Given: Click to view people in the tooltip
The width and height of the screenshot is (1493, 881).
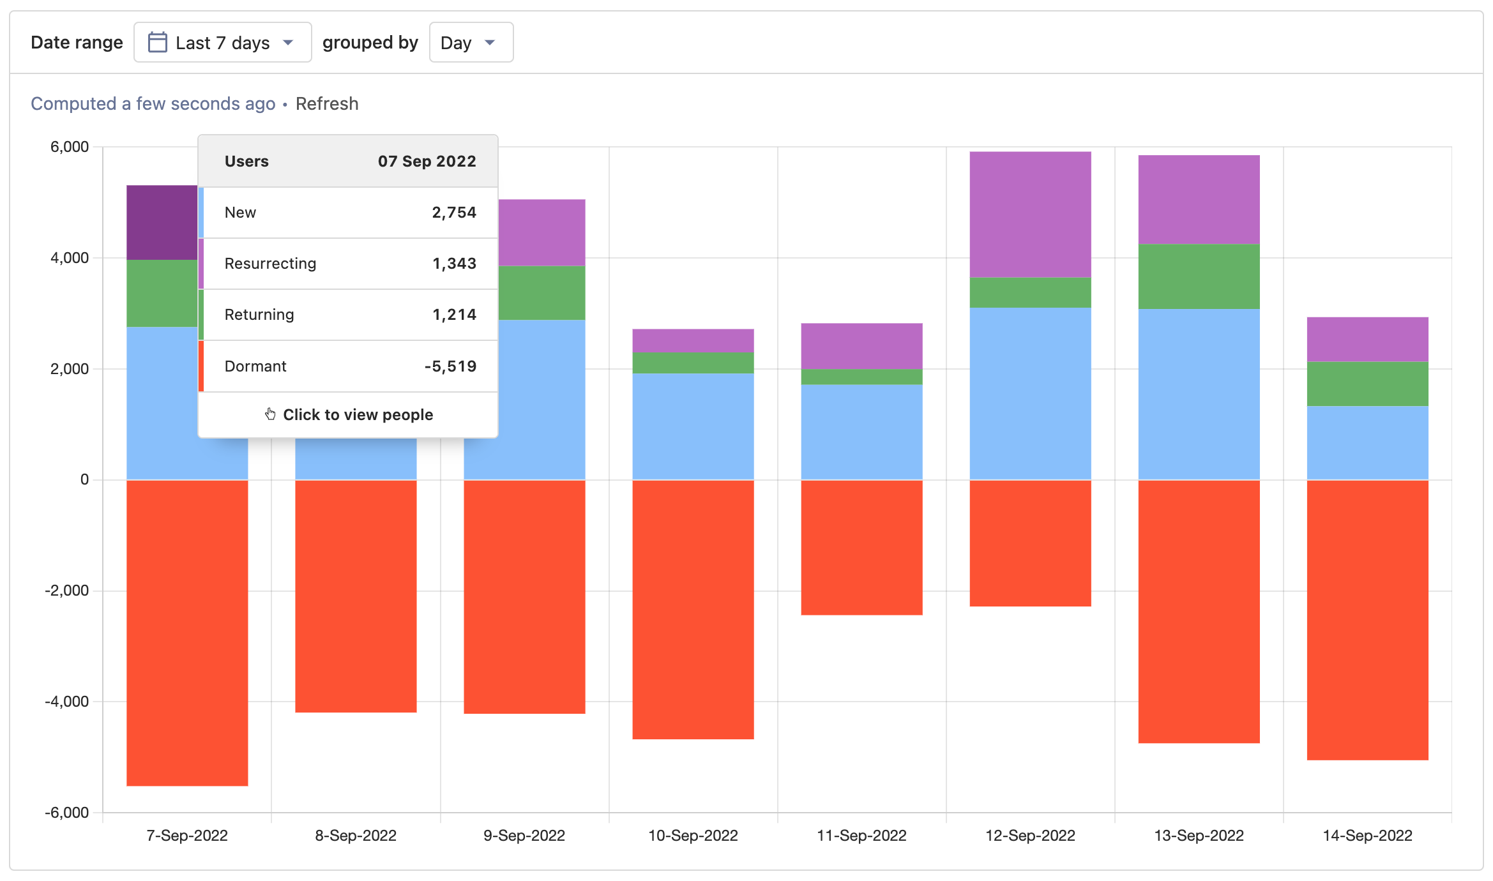Looking at the screenshot, I should point(358,414).
